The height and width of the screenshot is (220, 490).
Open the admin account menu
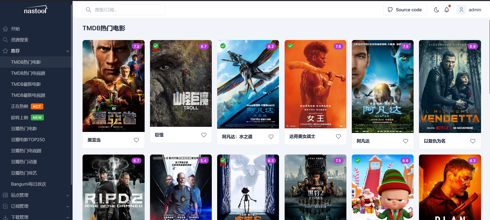(x=469, y=10)
